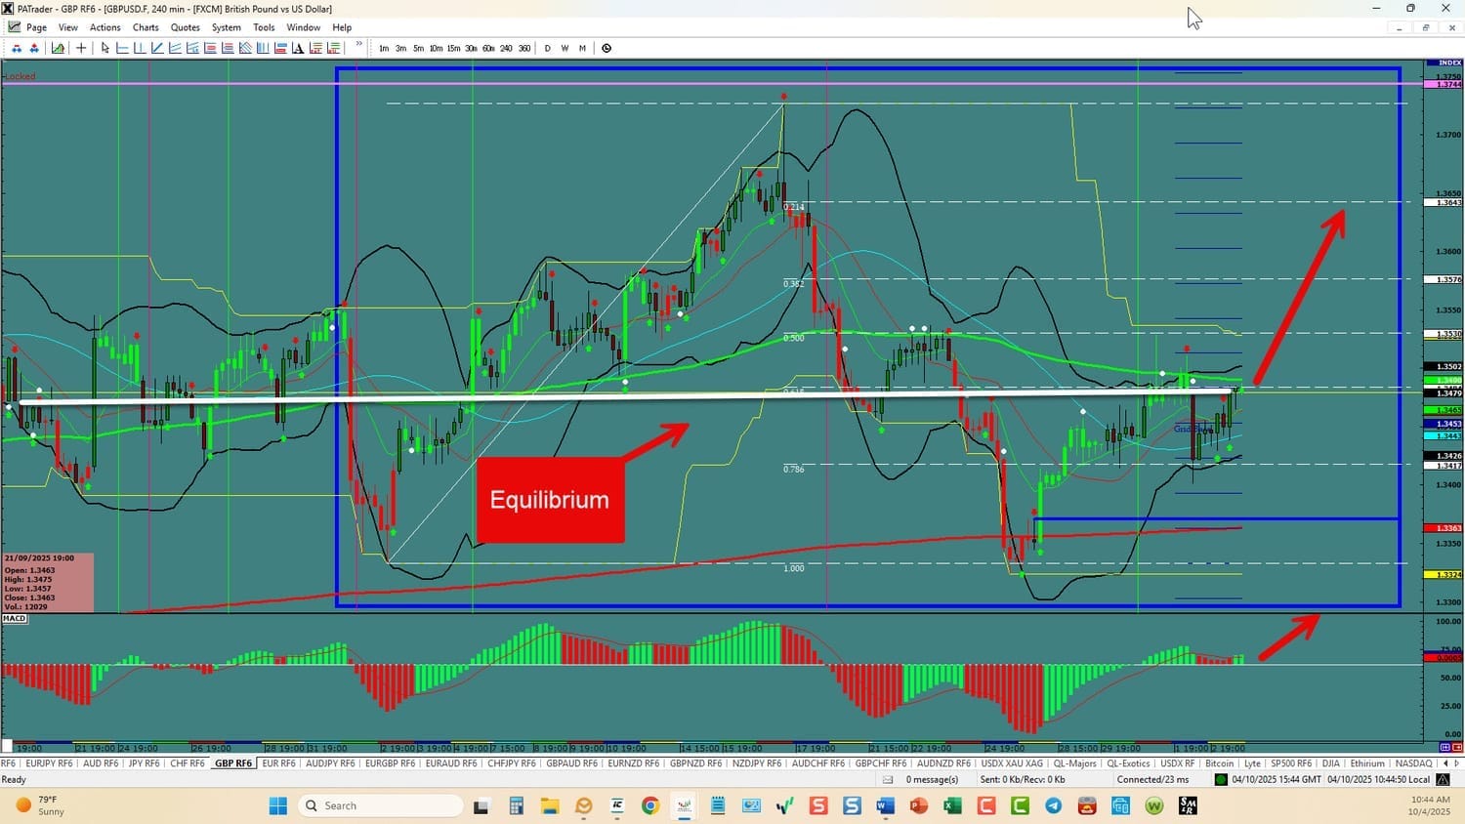
Task: Switch chart to 1m timeframe
Action: [384, 48]
